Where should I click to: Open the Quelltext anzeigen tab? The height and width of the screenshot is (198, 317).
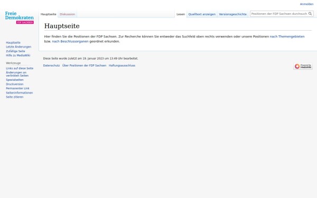pyautogui.click(x=202, y=14)
